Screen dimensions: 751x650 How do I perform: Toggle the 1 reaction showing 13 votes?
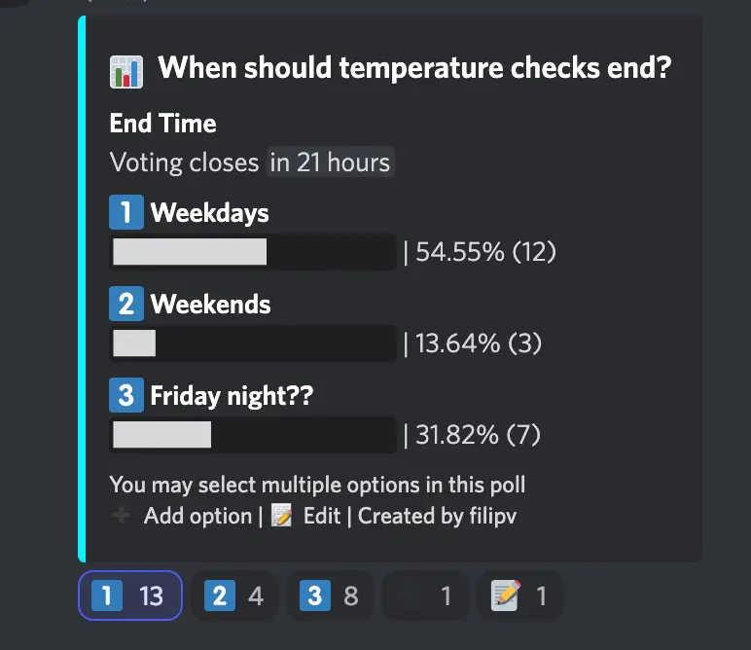(130, 595)
